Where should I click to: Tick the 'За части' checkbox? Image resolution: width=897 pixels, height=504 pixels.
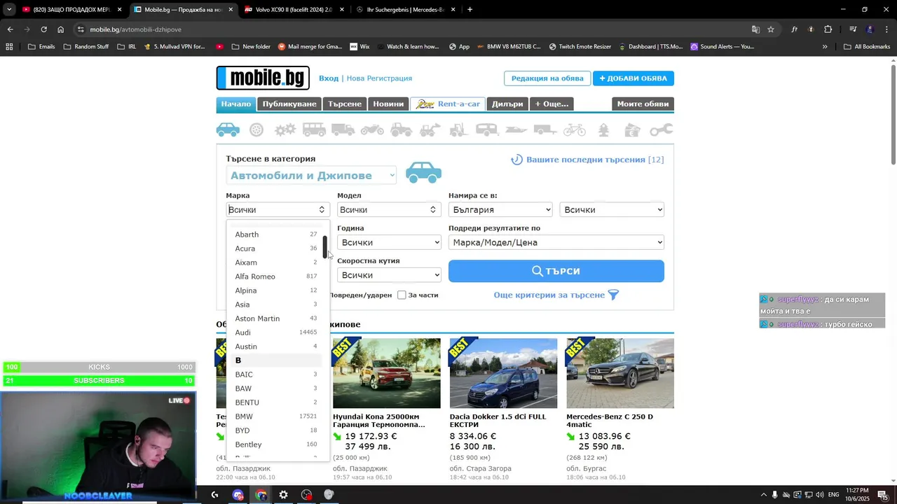pyautogui.click(x=402, y=295)
